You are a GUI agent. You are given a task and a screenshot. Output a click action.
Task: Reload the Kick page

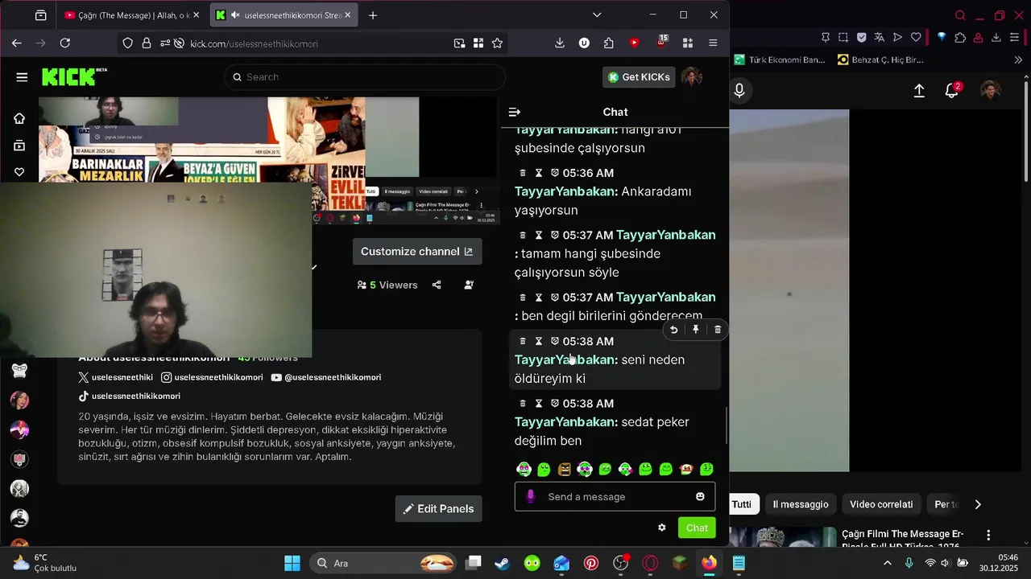65,43
